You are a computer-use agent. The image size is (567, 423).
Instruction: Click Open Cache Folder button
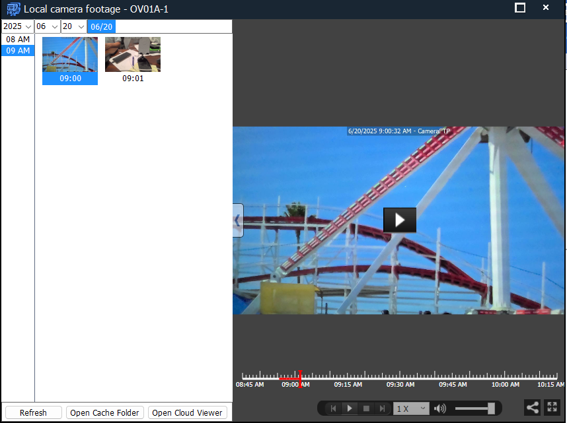pos(104,412)
